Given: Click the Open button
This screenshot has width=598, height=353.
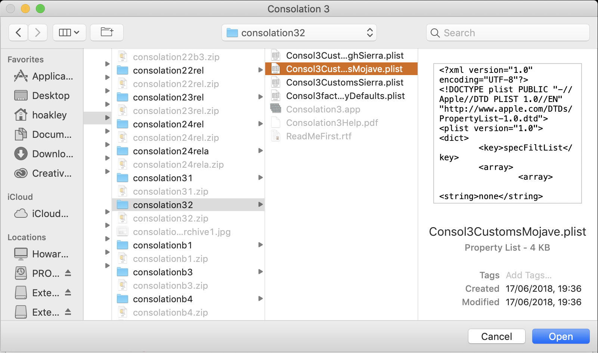Looking at the screenshot, I should point(560,337).
